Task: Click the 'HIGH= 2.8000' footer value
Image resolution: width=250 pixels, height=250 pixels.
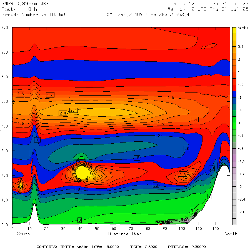Action: point(143,247)
